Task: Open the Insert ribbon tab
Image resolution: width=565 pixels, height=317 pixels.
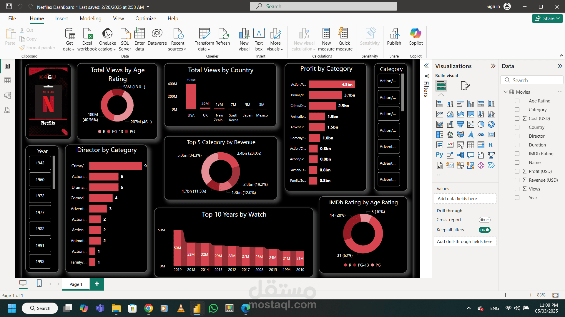Action: click(x=62, y=18)
